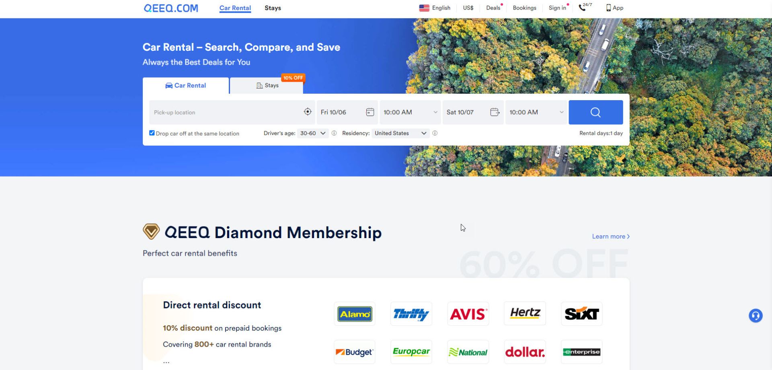The image size is (772, 370).
Task: Switch to the Stays search tab
Action: 267,86
